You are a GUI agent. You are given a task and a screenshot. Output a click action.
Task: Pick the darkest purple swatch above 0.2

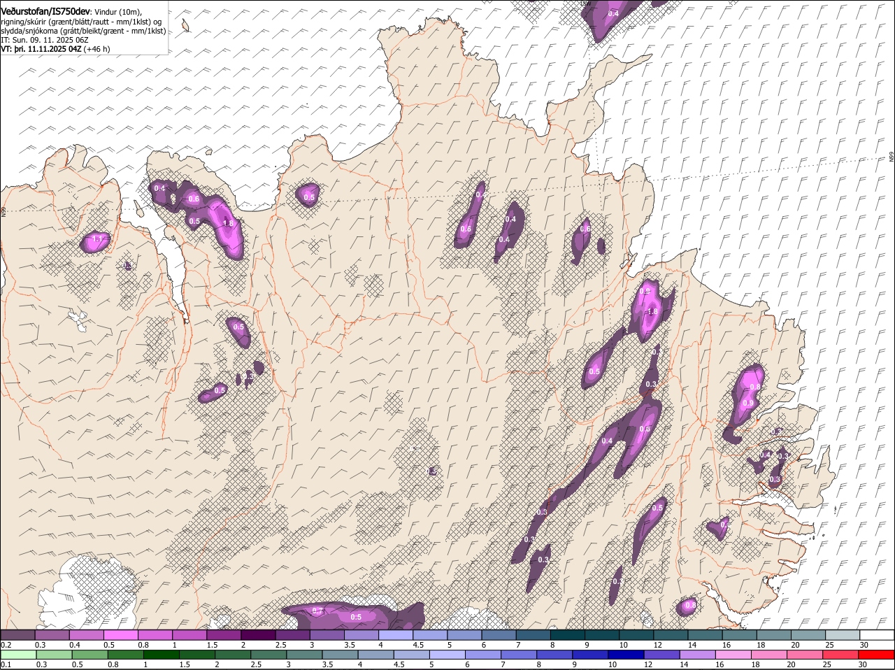click(18, 635)
